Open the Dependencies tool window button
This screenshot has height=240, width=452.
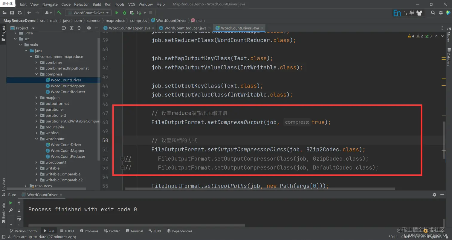click(179, 231)
